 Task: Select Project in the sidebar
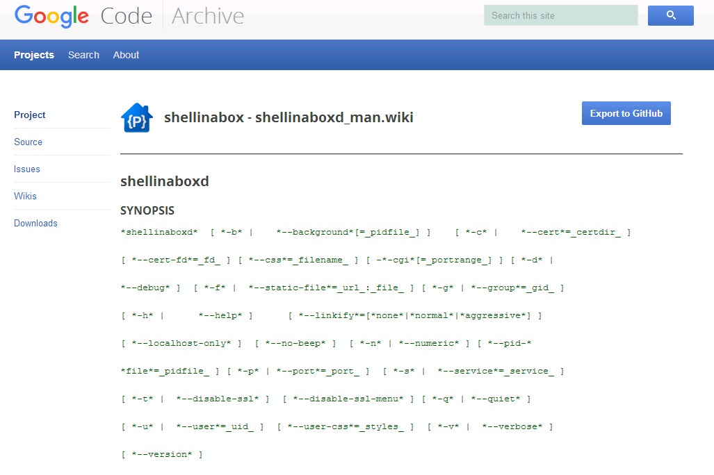[x=30, y=115]
